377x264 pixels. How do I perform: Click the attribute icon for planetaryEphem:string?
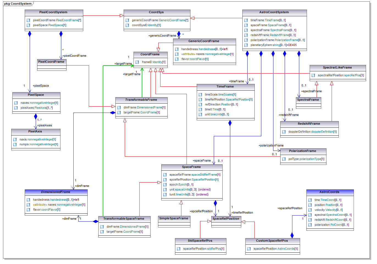(x=246, y=45)
